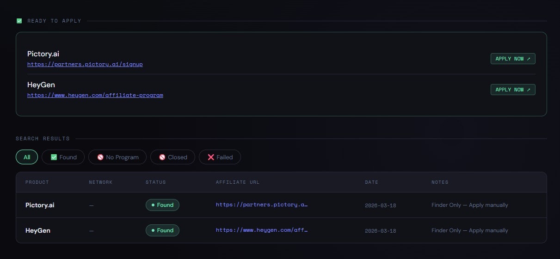Open Pictory.ai affiliate URL in table

coord(262,205)
